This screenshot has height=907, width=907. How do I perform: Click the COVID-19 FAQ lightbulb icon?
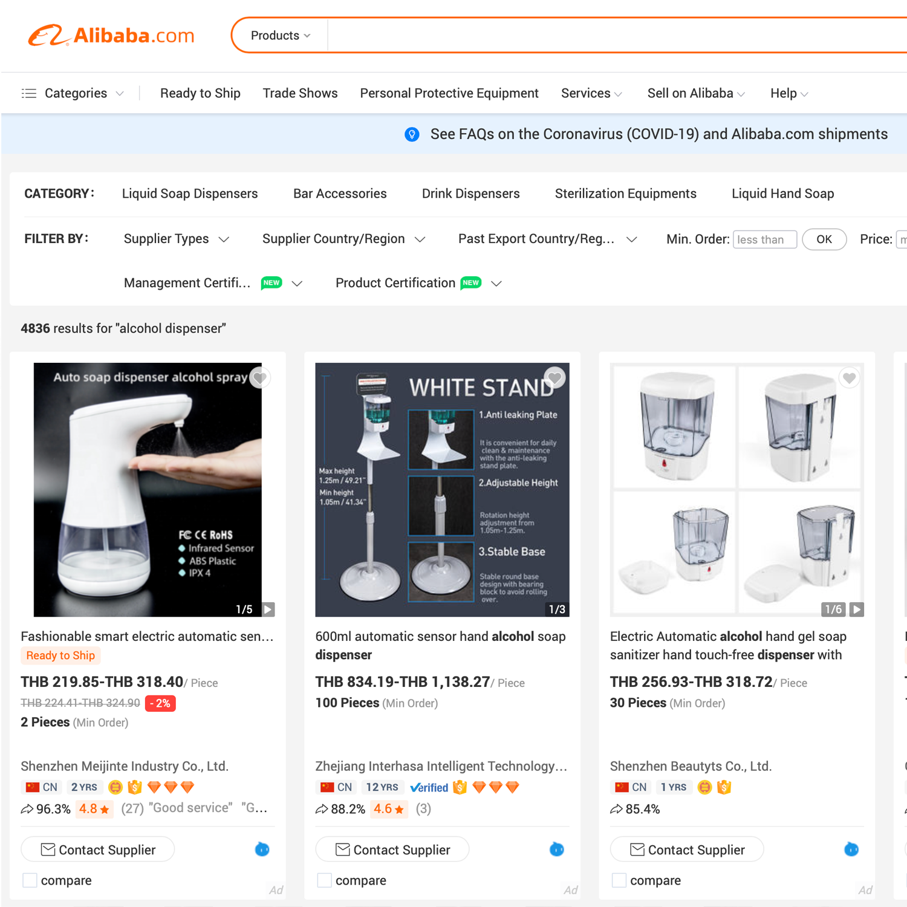coord(412,134)
